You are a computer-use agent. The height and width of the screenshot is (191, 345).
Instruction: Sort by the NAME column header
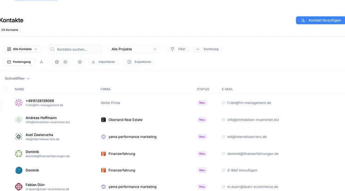click(19, 89)
